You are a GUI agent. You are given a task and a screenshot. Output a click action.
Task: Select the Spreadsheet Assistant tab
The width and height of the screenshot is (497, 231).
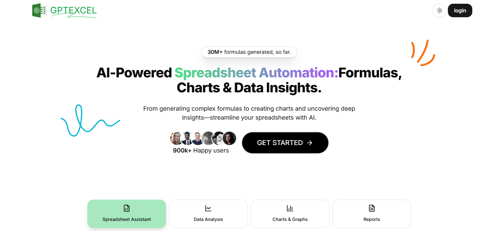click(127, 214)
